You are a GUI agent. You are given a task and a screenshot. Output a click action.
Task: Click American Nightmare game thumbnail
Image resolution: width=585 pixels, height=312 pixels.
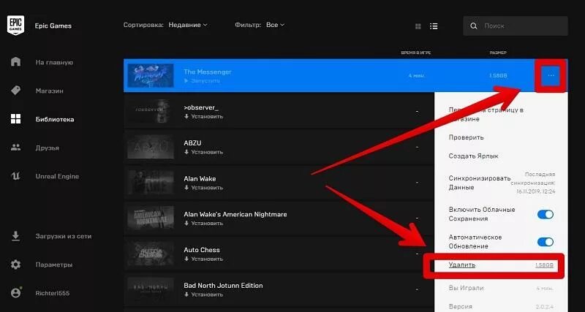151,218
